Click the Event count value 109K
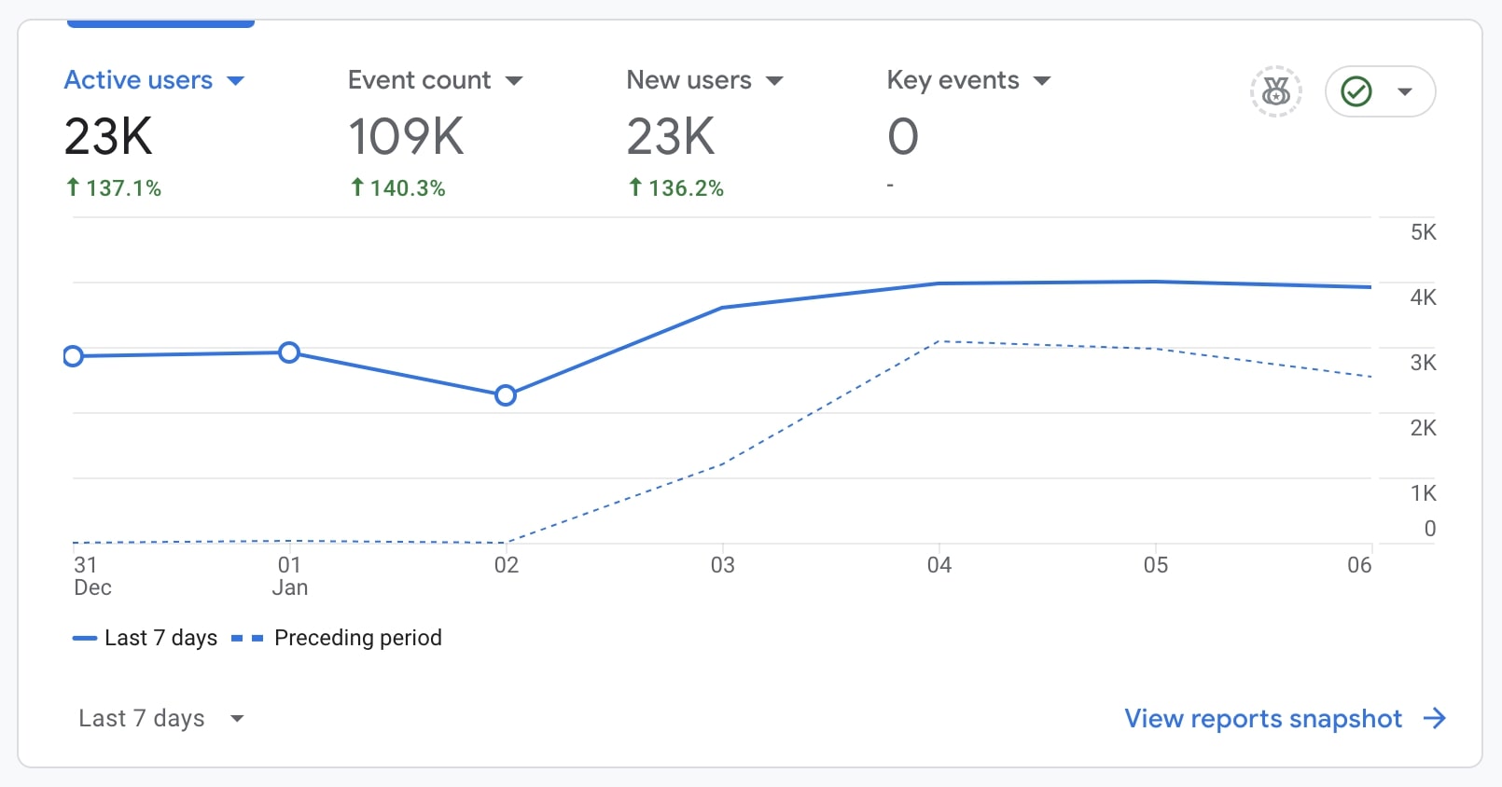 [x=406, y=137]
